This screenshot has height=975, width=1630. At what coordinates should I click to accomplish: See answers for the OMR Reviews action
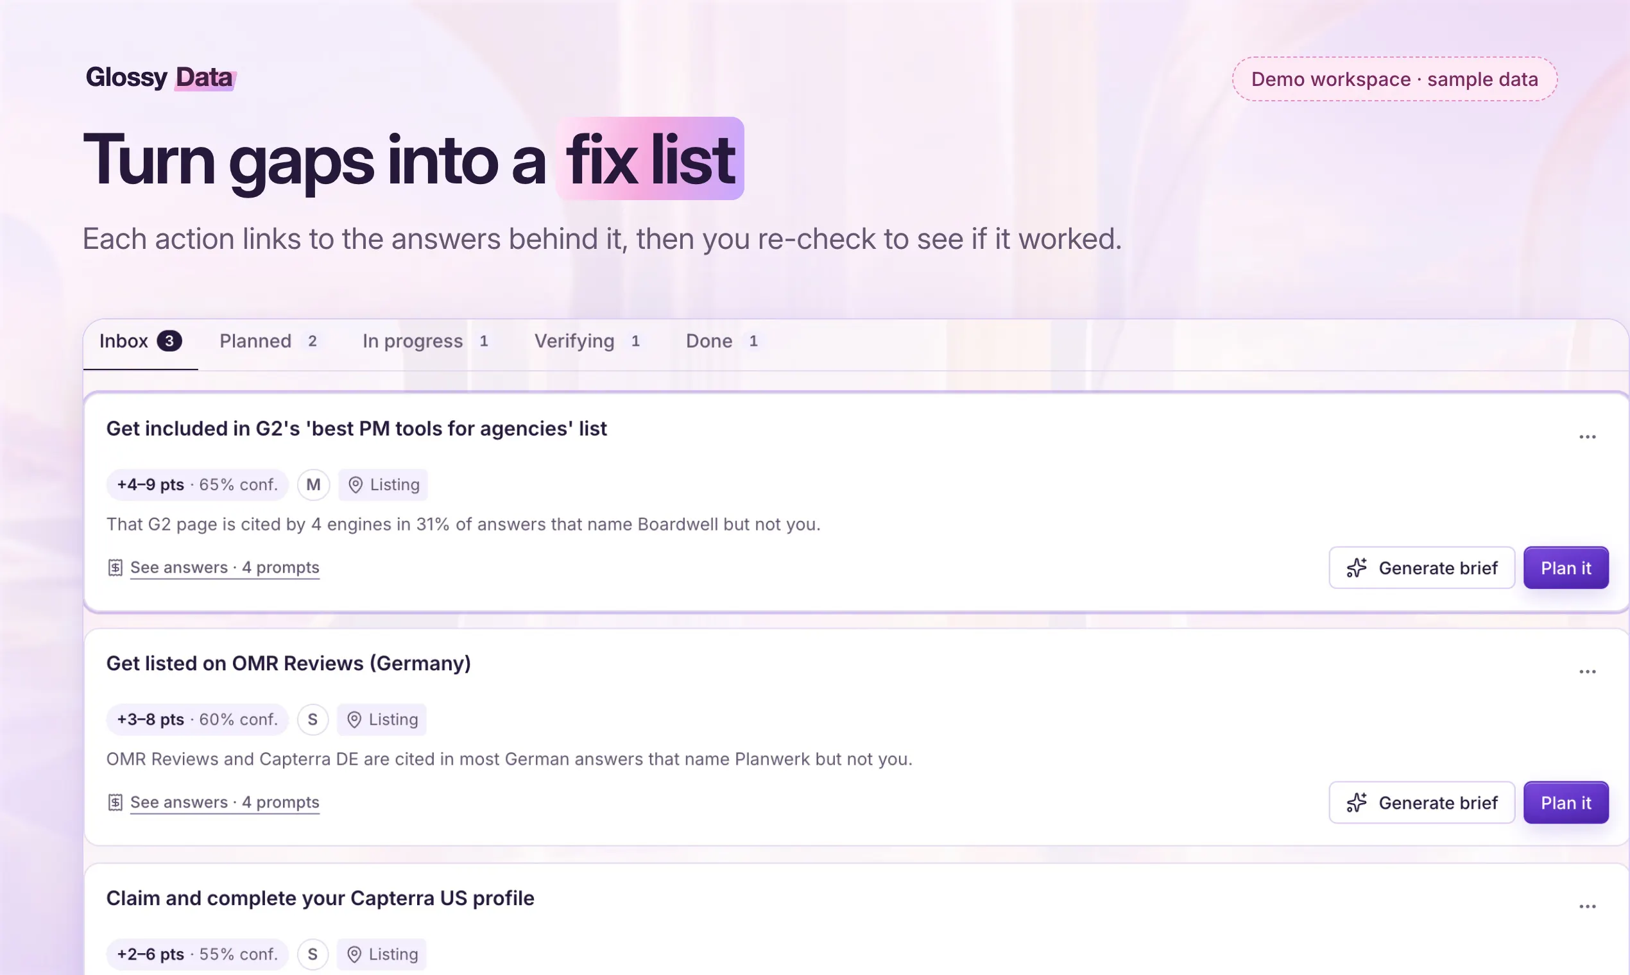[x=224, y=802]
